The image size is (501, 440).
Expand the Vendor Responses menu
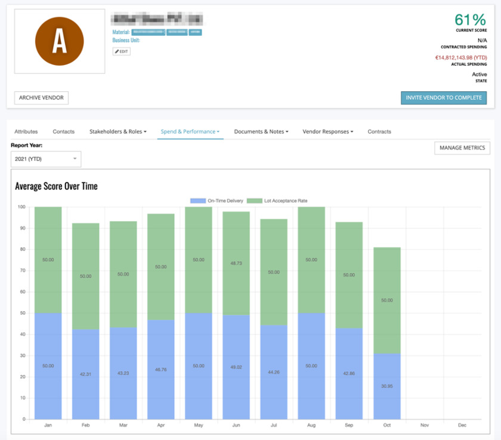(327, 132)
